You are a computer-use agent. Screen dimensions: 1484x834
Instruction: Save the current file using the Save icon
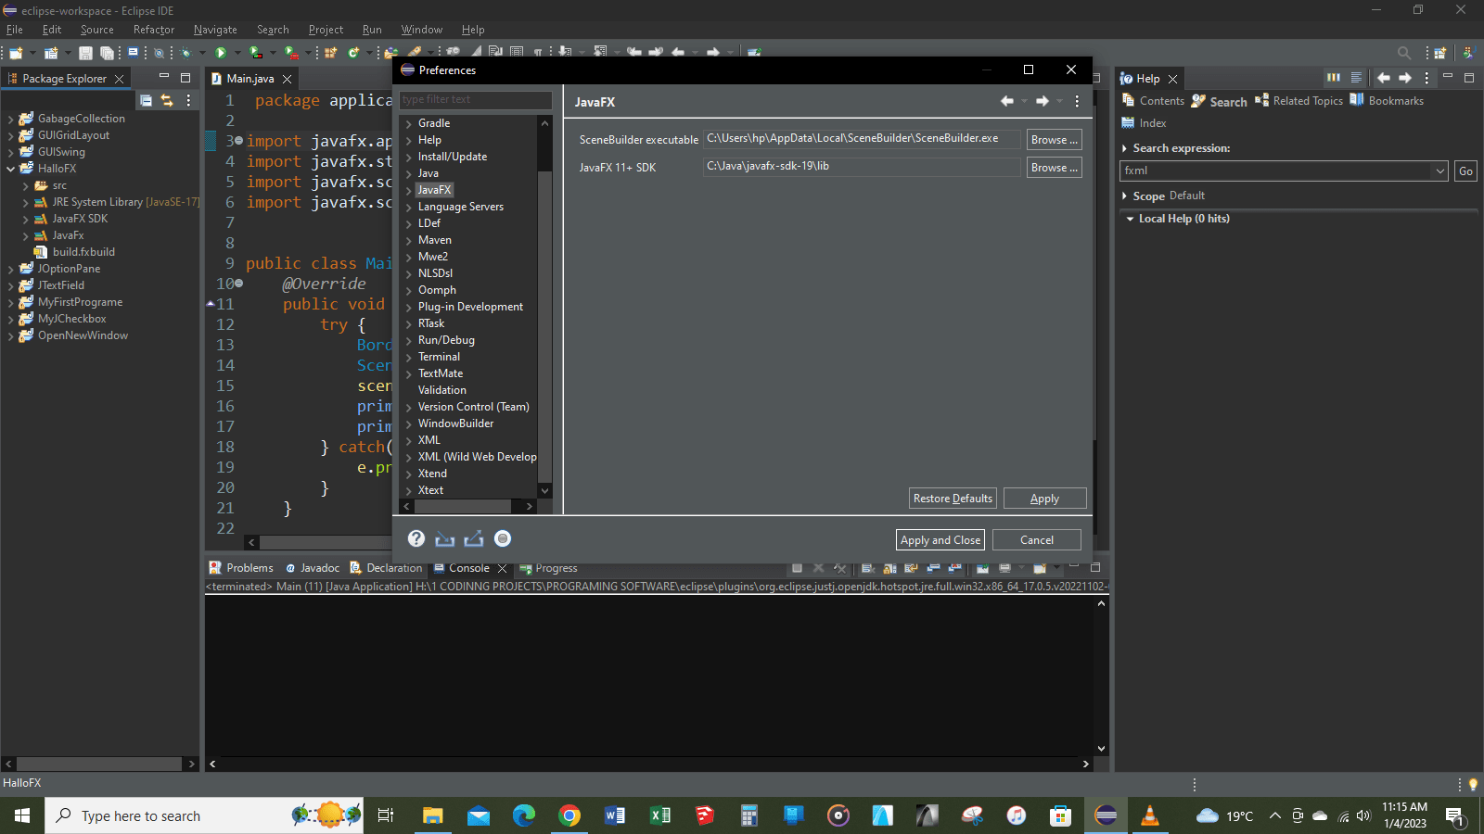coord(86,53)
